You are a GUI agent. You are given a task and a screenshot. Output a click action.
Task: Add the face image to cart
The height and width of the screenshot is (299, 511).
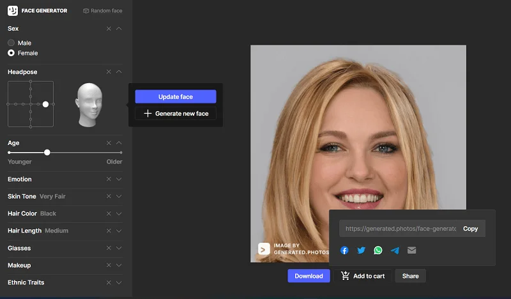[x=363, y=276]
